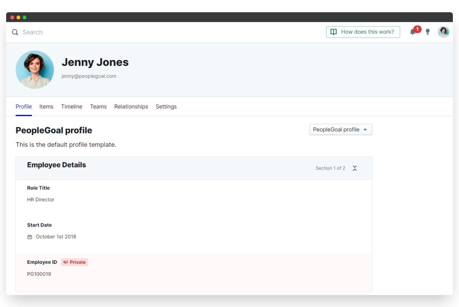The height and width of the screenshot is (307, 459).
Task: Click the PG100019 employee ID value
Action: tap(39, 274)
